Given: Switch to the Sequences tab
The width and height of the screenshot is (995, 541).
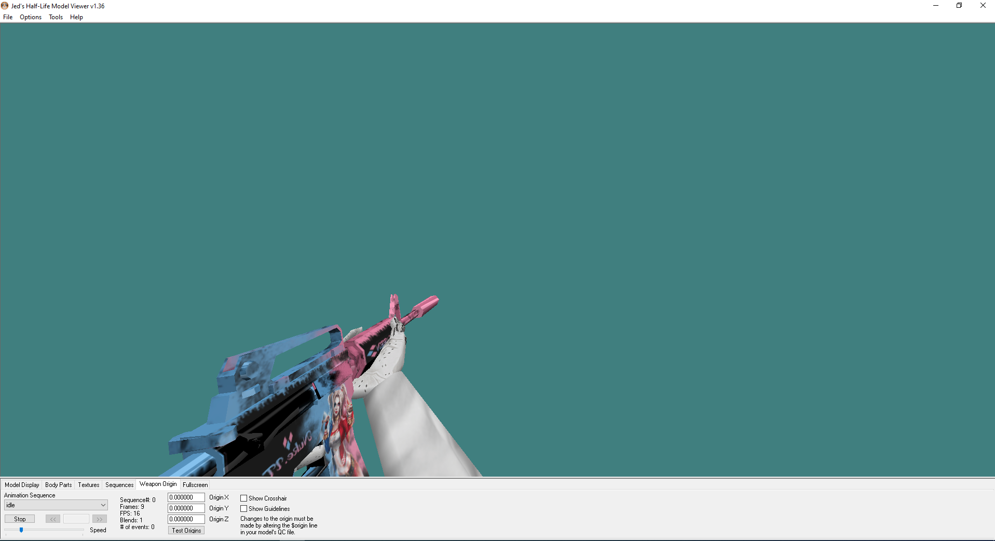Looking at the screenshot, I should click(x=119, y=485).
